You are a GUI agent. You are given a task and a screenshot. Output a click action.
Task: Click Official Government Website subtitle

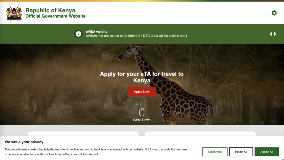[55, 16]
